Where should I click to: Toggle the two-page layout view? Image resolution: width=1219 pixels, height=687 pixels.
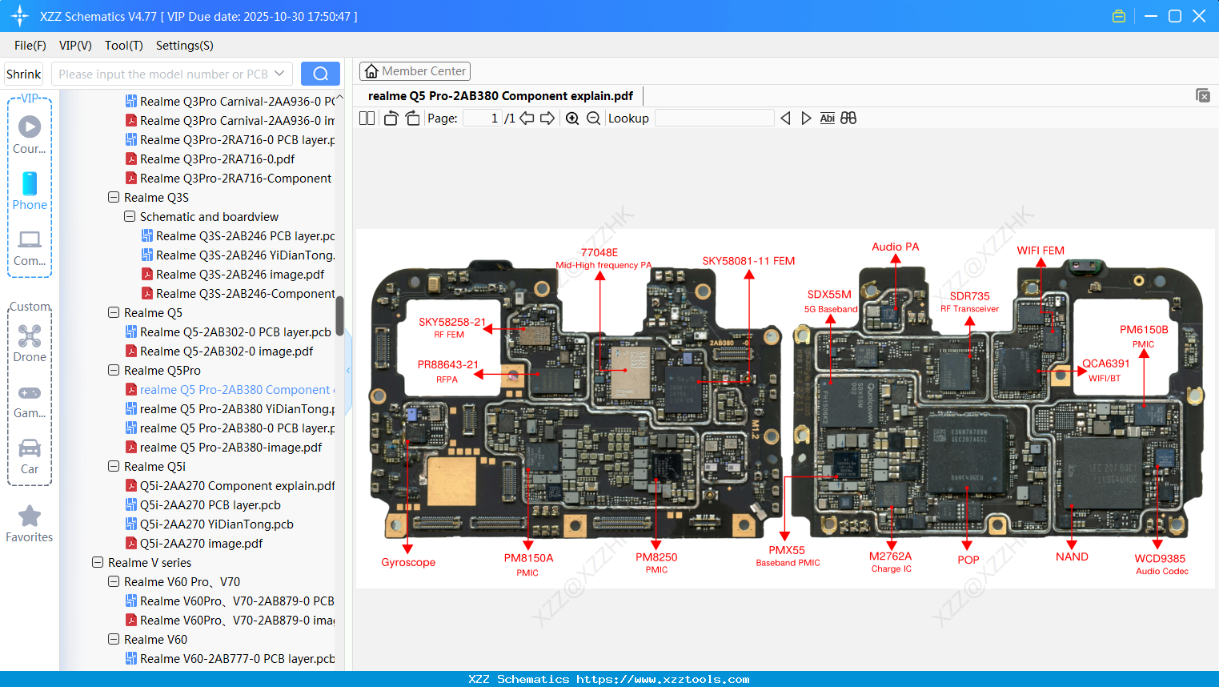pyautogui.click(x=367, y=118)
